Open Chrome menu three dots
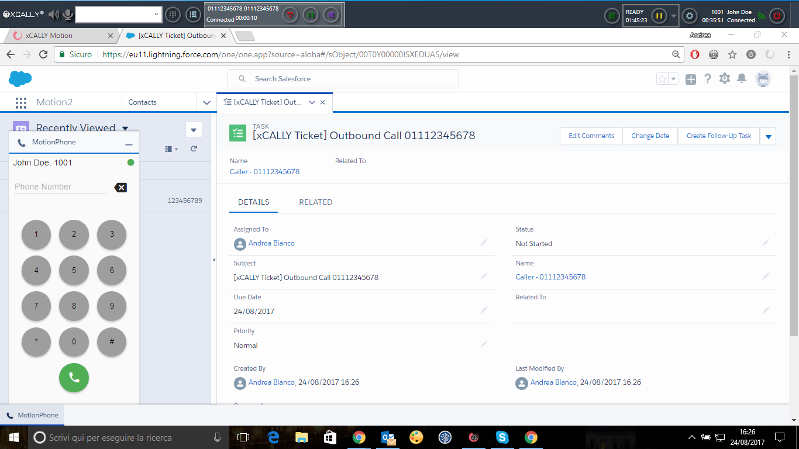Screen dimensions: 799x449 (x=788, y=54)
